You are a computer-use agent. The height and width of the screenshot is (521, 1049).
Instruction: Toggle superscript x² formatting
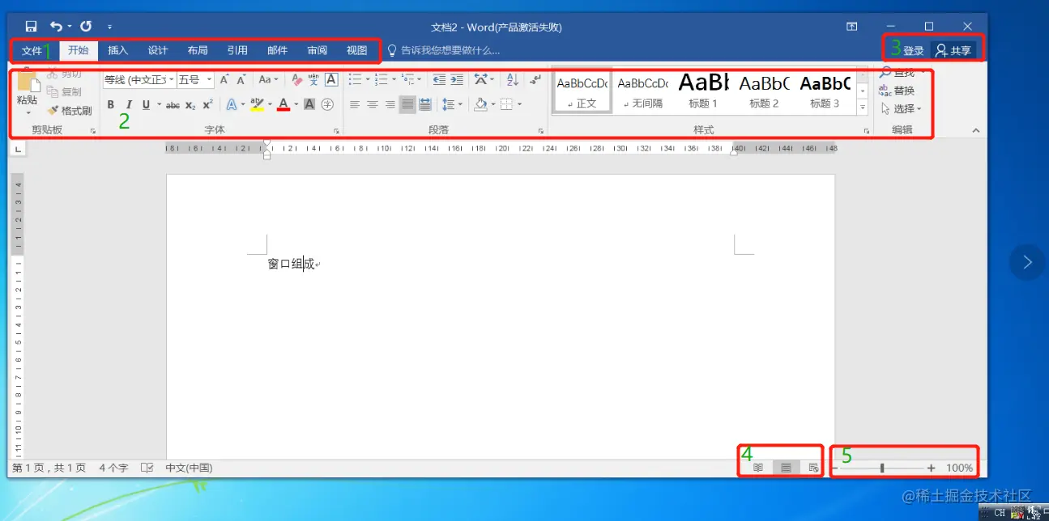point(207,104)
